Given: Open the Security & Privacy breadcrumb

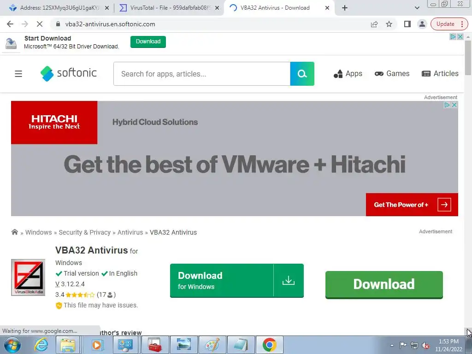Looking at the screenshot, I should coord(85,232).
